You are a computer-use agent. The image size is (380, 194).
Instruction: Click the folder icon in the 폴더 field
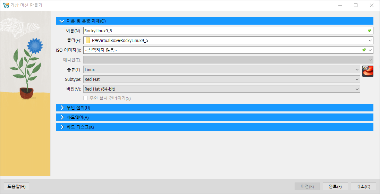[x=88, y=41]
